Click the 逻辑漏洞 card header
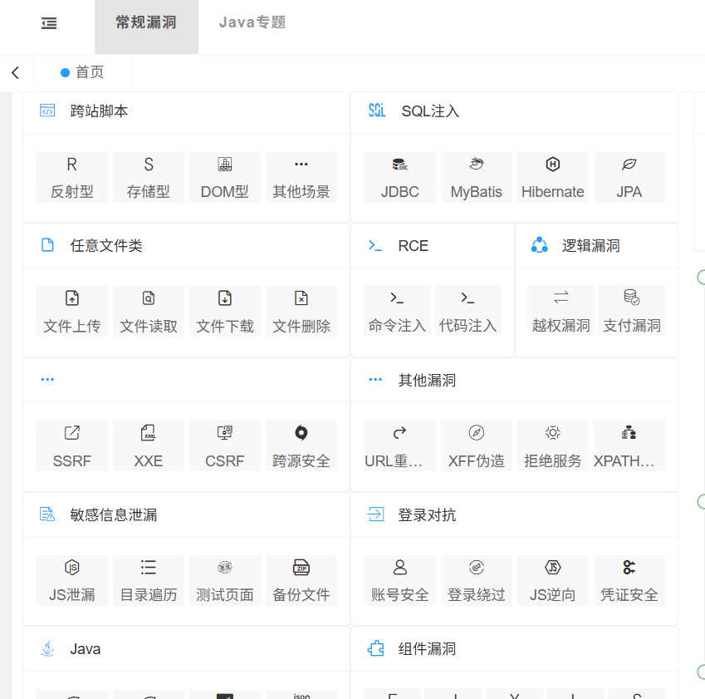This screenshot has width=705, height=699. [x=596, y=246]
